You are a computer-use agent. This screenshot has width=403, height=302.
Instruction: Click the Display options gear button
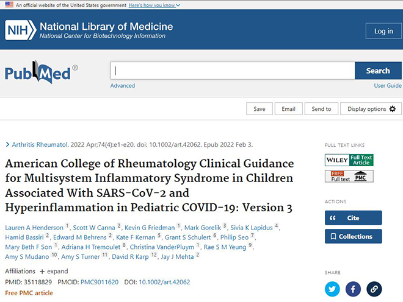pyautogui.click(x=371, y=109)
